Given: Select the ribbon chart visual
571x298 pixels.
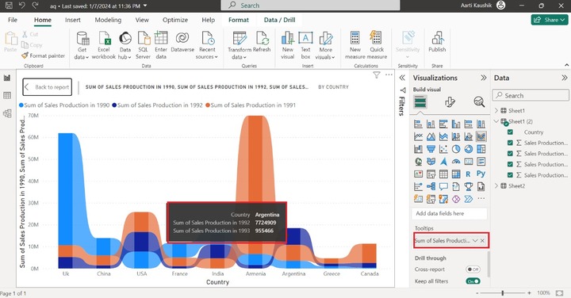Looking at the screenshot, I should pyautogui.click(x=481, y=136).
